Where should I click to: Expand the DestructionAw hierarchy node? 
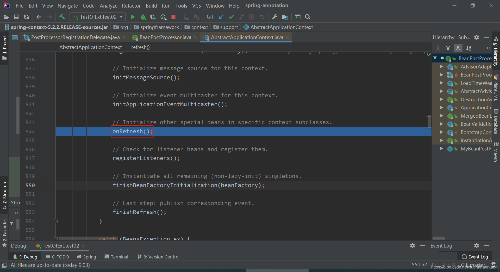pos(441,99)
